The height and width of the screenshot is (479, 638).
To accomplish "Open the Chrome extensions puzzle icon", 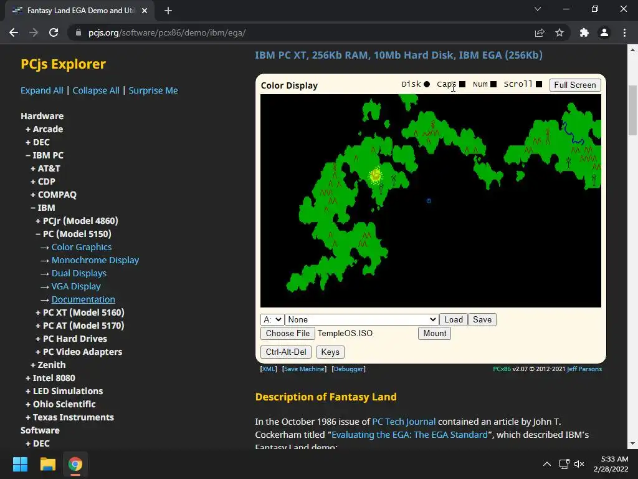I will pyautogui.click(x=584, y=32).
